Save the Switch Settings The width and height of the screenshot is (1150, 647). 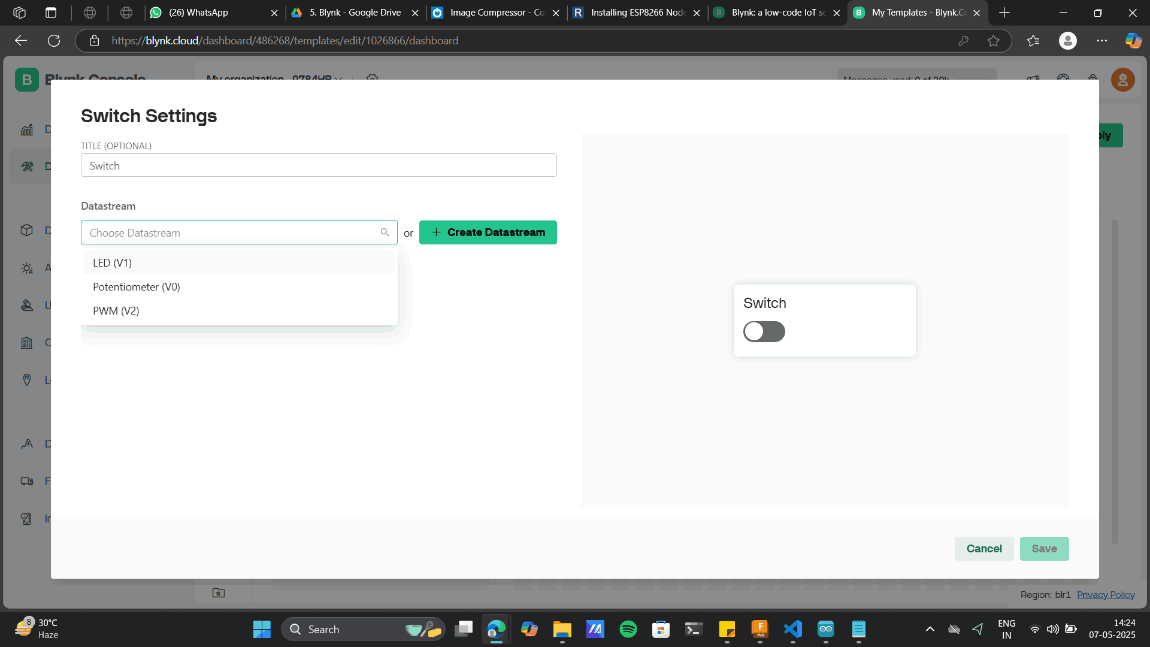(x=1044, y=549)
